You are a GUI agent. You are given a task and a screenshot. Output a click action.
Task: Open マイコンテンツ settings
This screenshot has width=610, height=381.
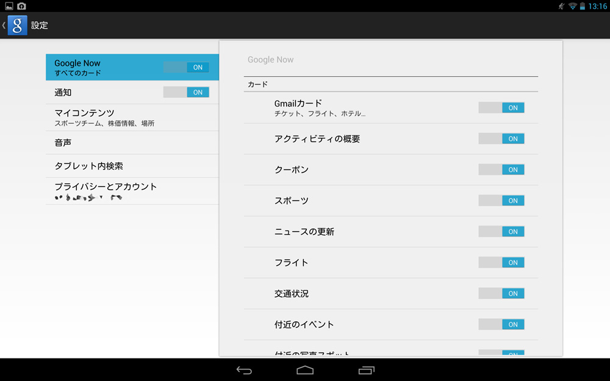coord(132,118)
